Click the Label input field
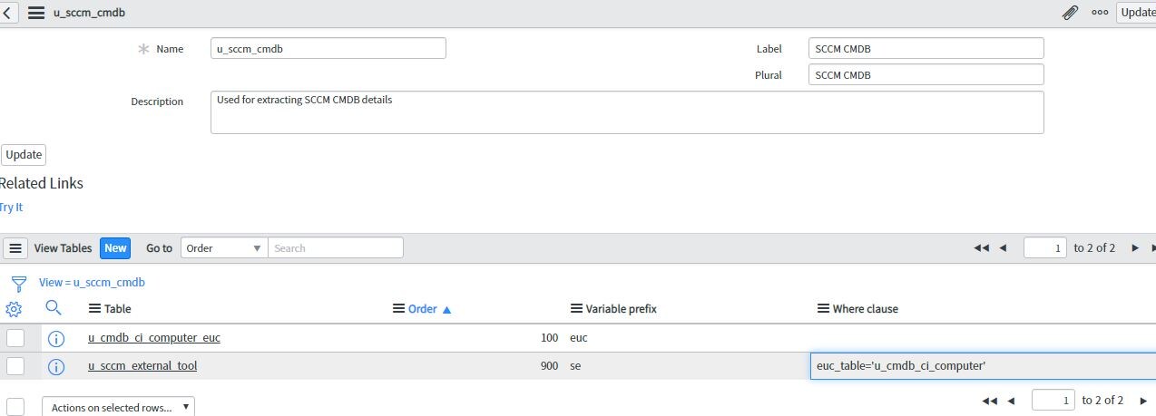1156x416 pixels. point(926,48)
